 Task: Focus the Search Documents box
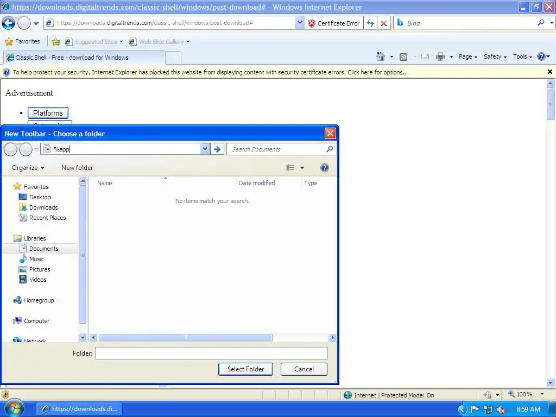(276, 149)
